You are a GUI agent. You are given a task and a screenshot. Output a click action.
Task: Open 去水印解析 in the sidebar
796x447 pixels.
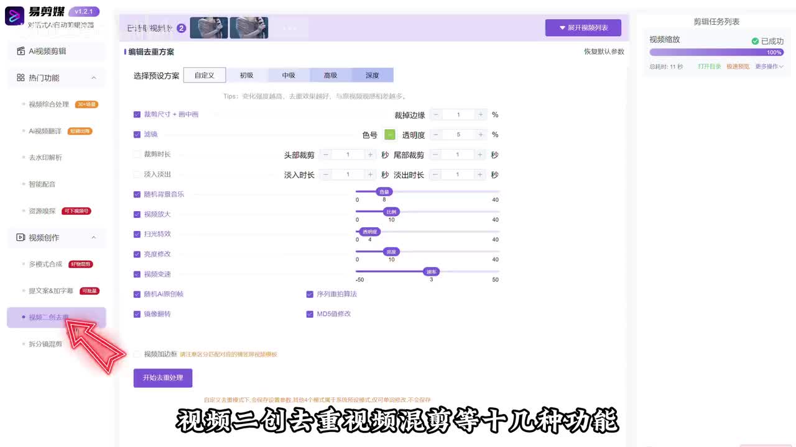tap(45, 158)
